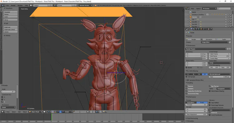Viewport: 234px width, 123px height.
Task: Click the Audio render button
Action: click(x=223, y=39)
